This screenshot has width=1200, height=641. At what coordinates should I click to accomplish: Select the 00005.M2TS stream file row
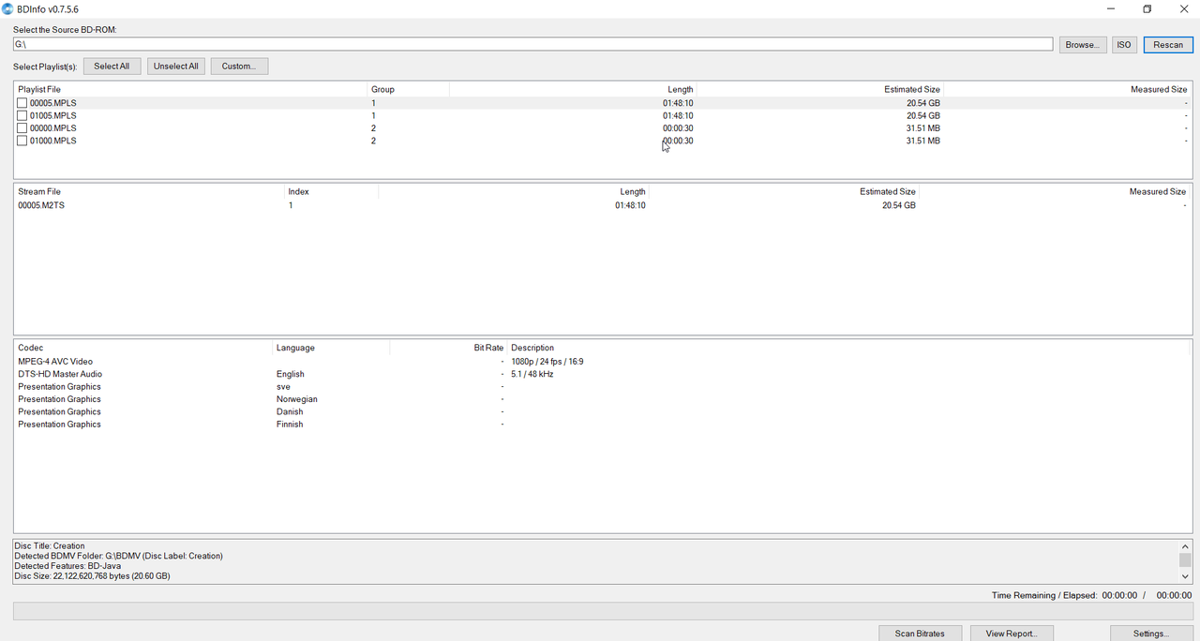[x=603, y=205]
